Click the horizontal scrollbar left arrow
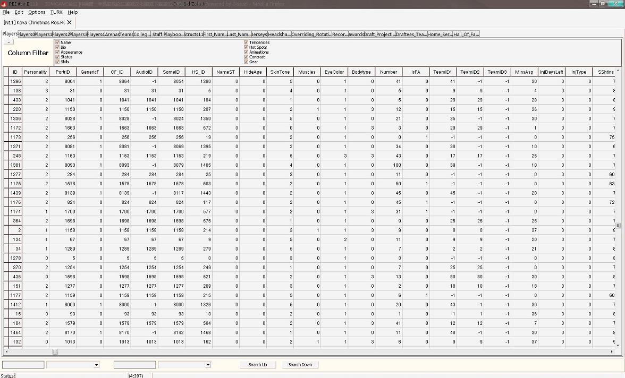 [6, 352]
